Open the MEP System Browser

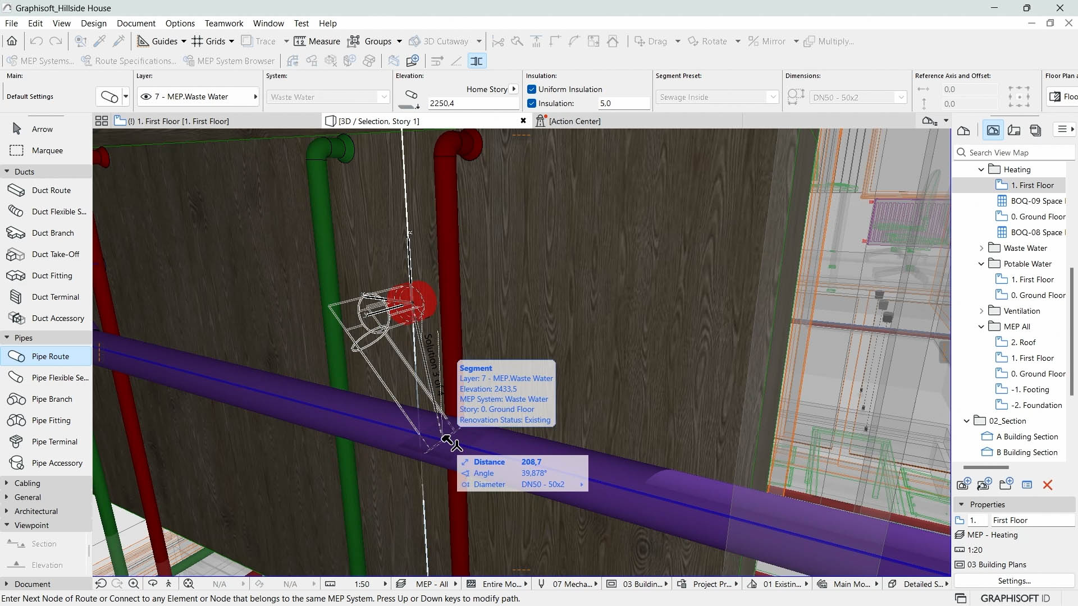click(235, 61)
